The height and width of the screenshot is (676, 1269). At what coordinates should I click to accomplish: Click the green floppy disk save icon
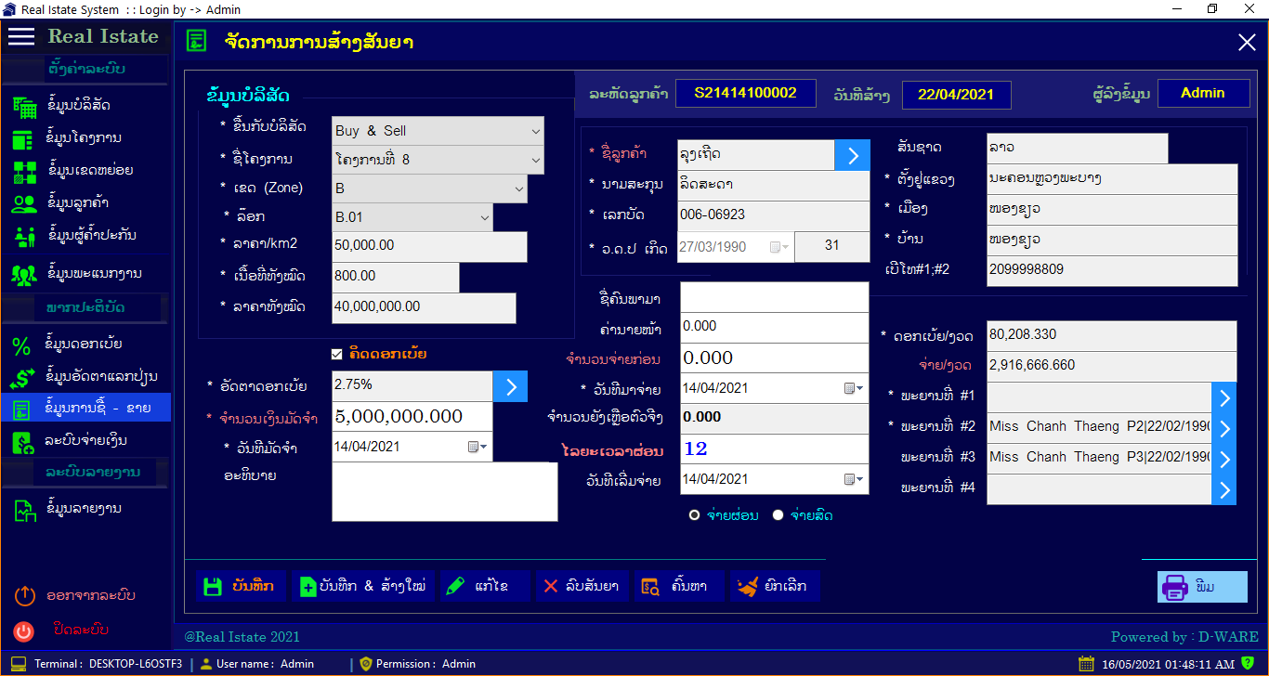[x=213, y=586]
